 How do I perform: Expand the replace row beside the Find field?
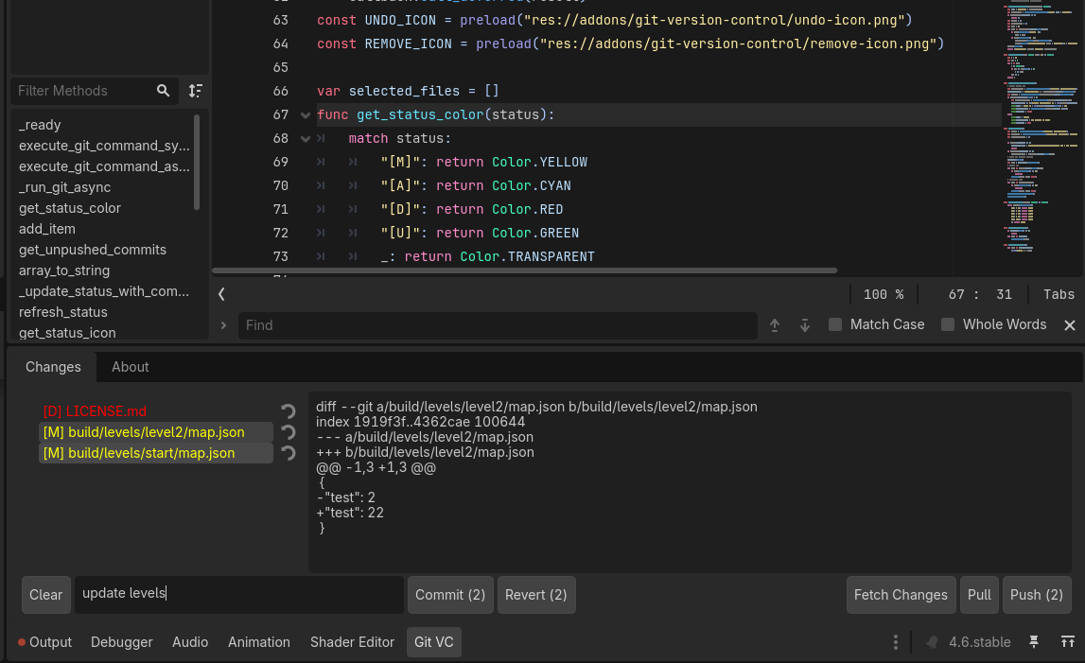point(223,325)
